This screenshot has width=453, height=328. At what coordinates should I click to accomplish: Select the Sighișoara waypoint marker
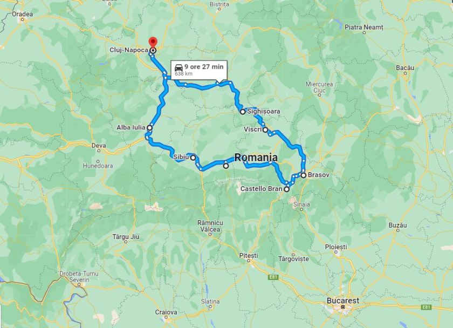242,112
